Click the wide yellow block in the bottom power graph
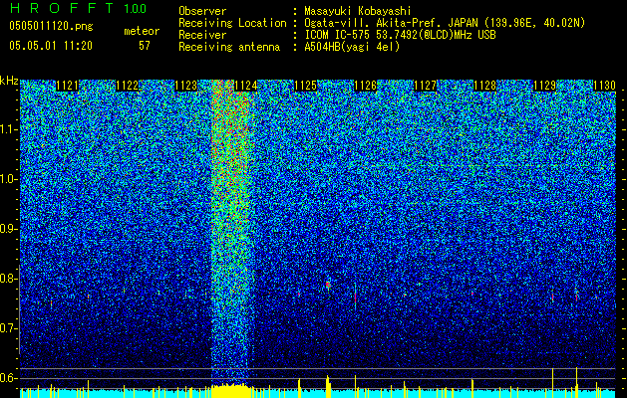 pyautogui.click(x=231, y=391)
